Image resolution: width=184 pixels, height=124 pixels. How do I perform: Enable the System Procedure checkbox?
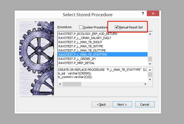pyautogui.click(x=81, y=27)
